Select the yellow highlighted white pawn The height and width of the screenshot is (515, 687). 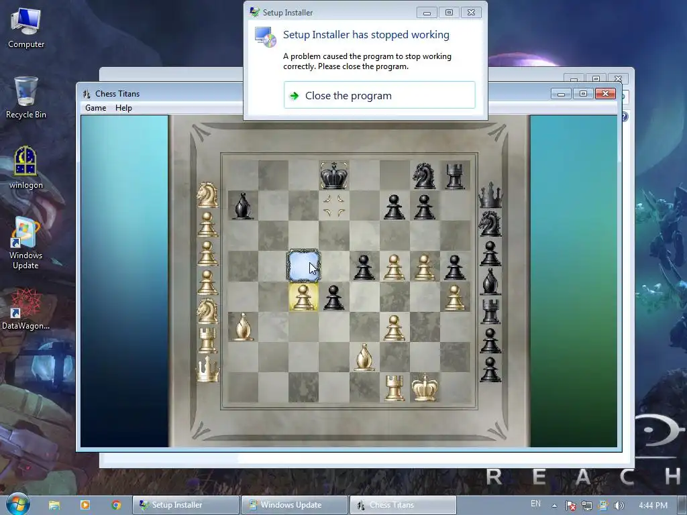point(303,297)
